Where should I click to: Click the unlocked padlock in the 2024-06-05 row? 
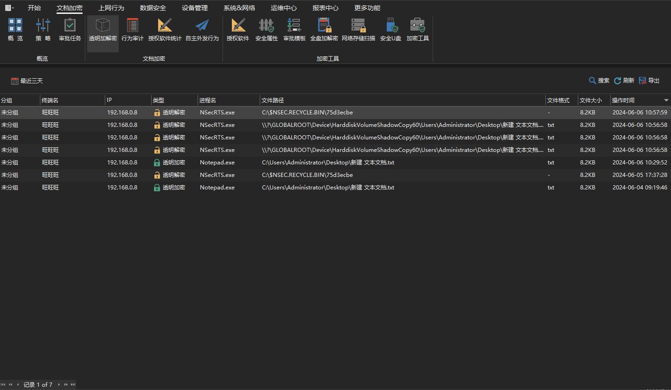[157, 175]
